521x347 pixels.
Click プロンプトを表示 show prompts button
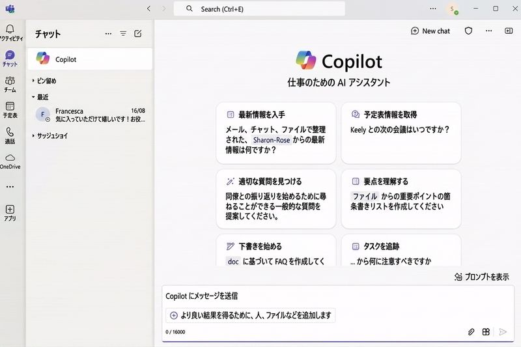(481, 277)
